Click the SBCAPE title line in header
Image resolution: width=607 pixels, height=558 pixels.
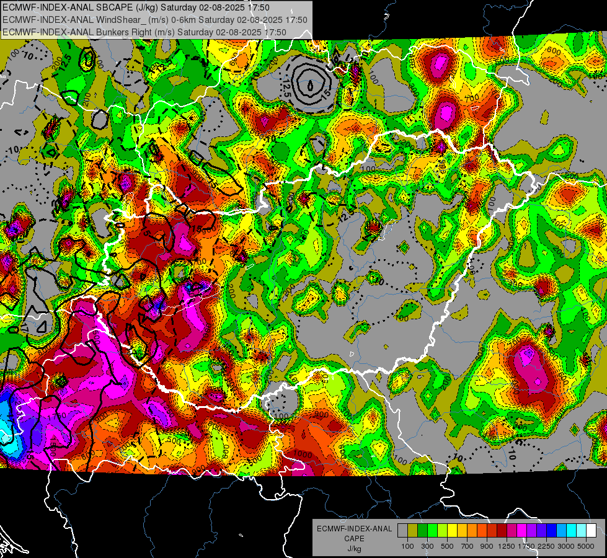tap(136, 7)
